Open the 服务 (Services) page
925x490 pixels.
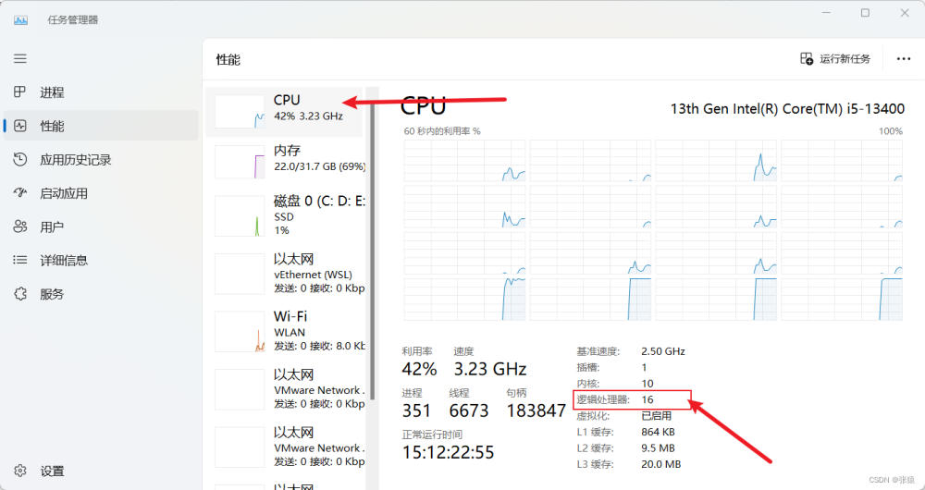coord(101,294)
